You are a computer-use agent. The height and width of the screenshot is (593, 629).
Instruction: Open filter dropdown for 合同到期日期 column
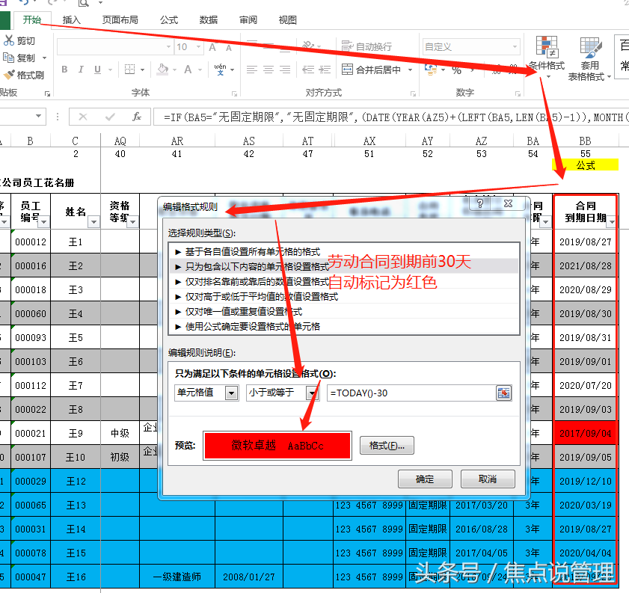(611, 221)
